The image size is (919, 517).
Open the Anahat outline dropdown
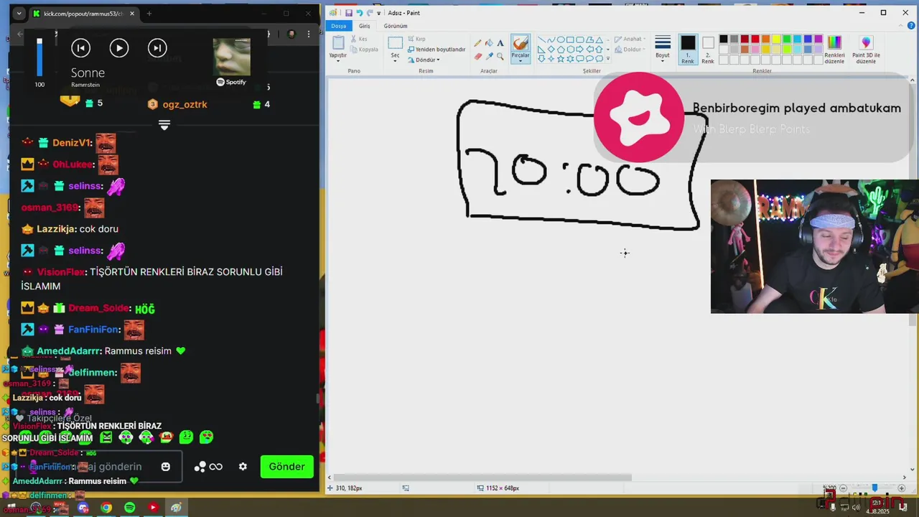[630, 39]
